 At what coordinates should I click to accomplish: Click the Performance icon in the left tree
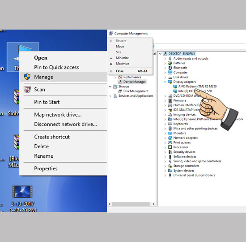(x=120, y=77)
